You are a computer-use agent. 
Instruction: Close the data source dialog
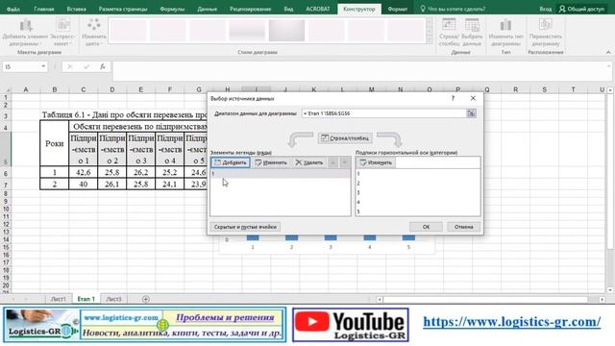473,98
